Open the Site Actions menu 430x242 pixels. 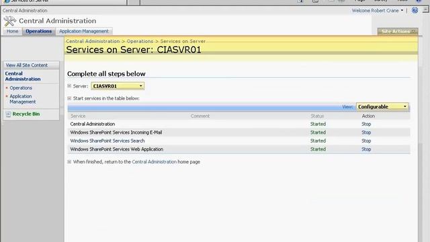(398, 32)
